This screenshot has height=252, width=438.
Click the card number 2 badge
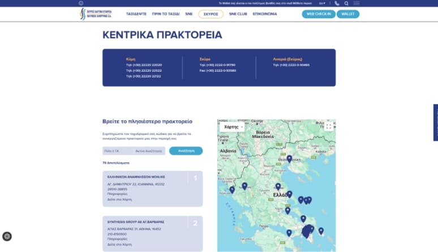(x=196, y=223)
